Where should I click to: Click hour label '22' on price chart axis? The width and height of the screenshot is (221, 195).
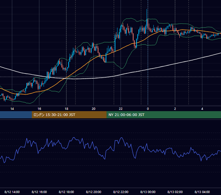pos(121,109)
